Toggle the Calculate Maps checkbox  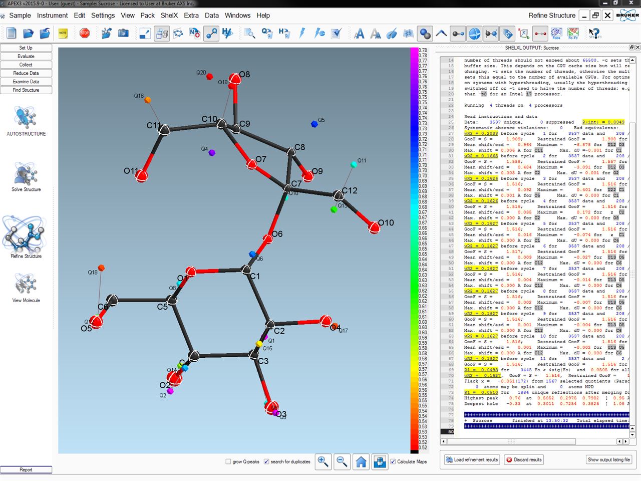(393, 461)
